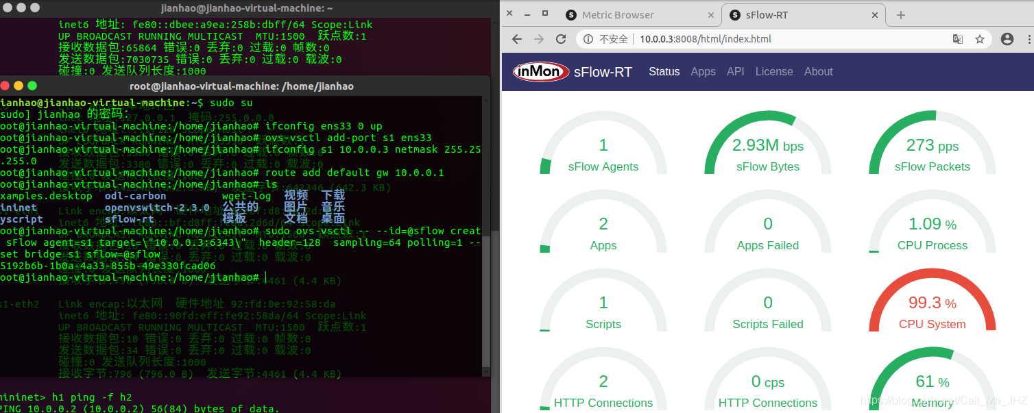1034x413 pixels.
Task: Open a new browser tab
Action: click(901, 15)
